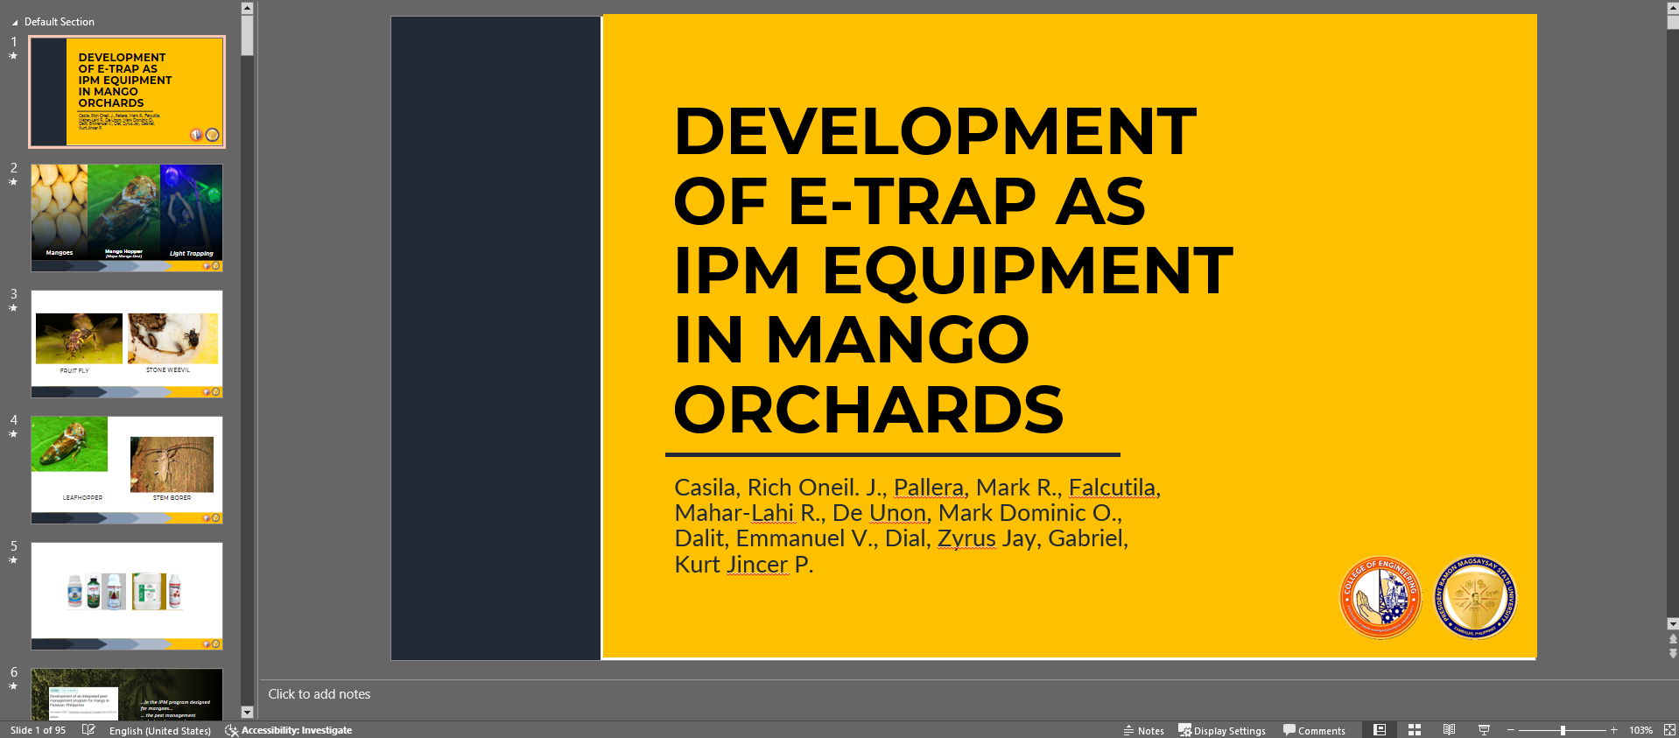Select slide 5 thumbnail with pesticide bottles

(x=127, y=595)
